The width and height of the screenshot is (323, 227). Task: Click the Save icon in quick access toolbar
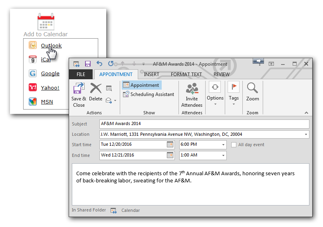(x=88, y=64)
